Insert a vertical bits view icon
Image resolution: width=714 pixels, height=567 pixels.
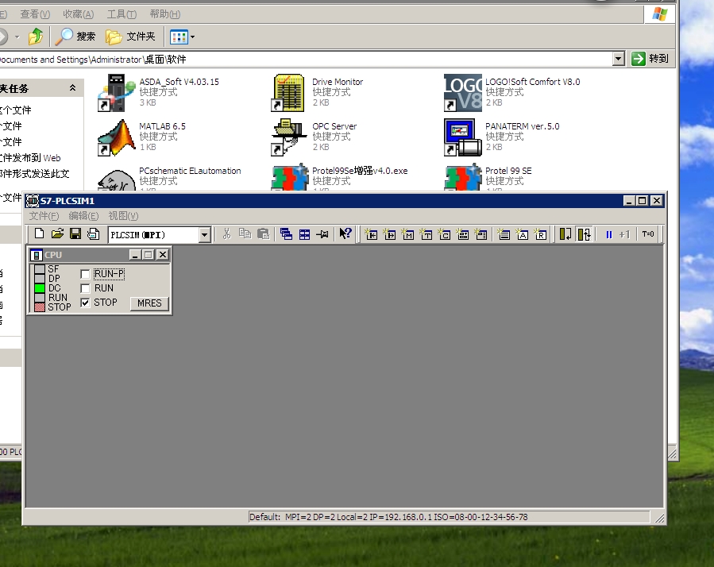pos(481,234)
